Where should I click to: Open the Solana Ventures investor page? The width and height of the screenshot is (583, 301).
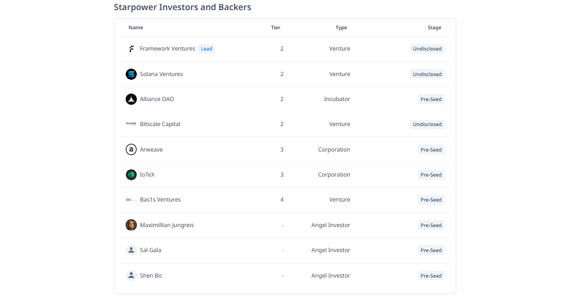pos(161,74)
